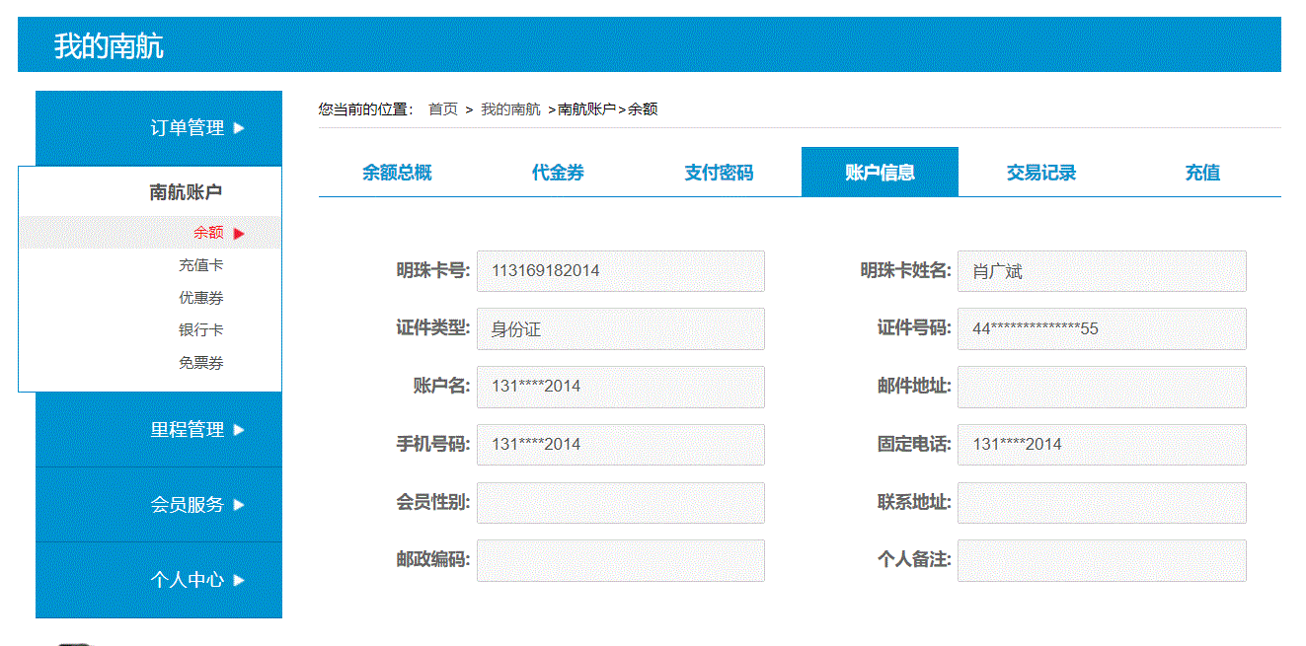The width and height of the screenshot is (1306, 646).
Task: Open 银行卡 in the sidebar
Action: click(201, 330)
